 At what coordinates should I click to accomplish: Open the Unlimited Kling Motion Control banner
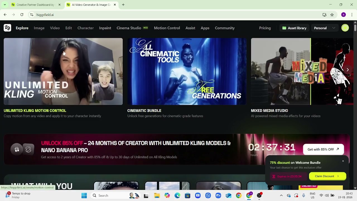point(63,71)
